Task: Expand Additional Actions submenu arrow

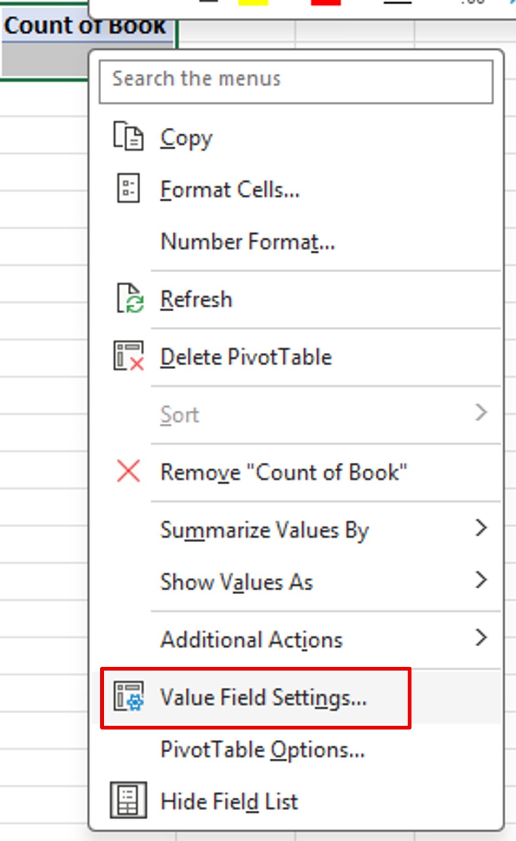Action: coord(481,638)
